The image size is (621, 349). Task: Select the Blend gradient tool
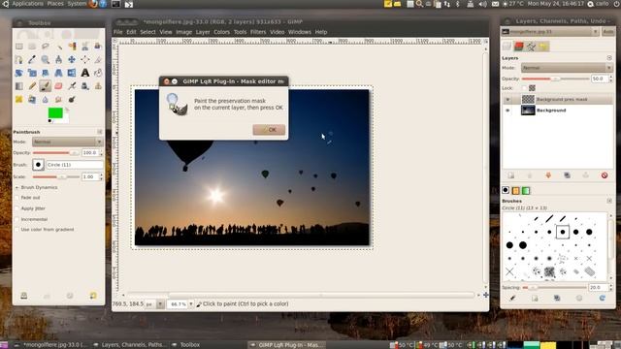click(19, 86)
